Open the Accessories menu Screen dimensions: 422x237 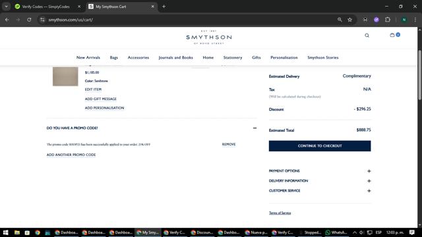point(138,57)
